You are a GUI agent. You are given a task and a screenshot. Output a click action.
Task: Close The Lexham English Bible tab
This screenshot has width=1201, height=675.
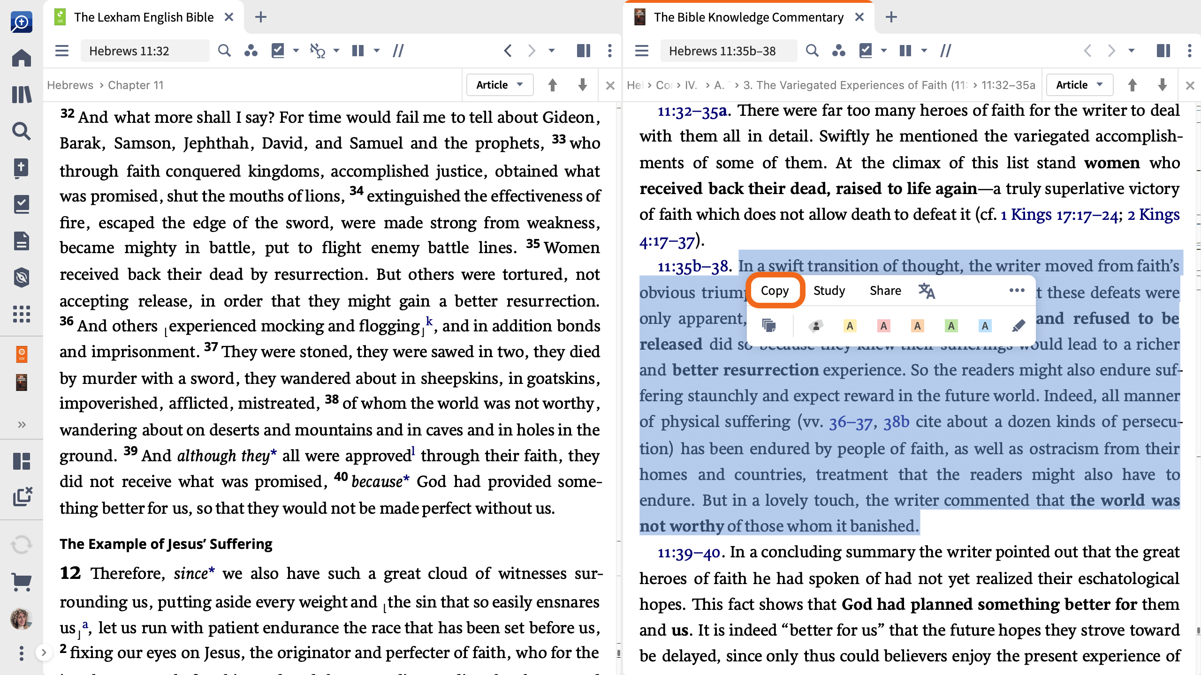click(229, 17)
